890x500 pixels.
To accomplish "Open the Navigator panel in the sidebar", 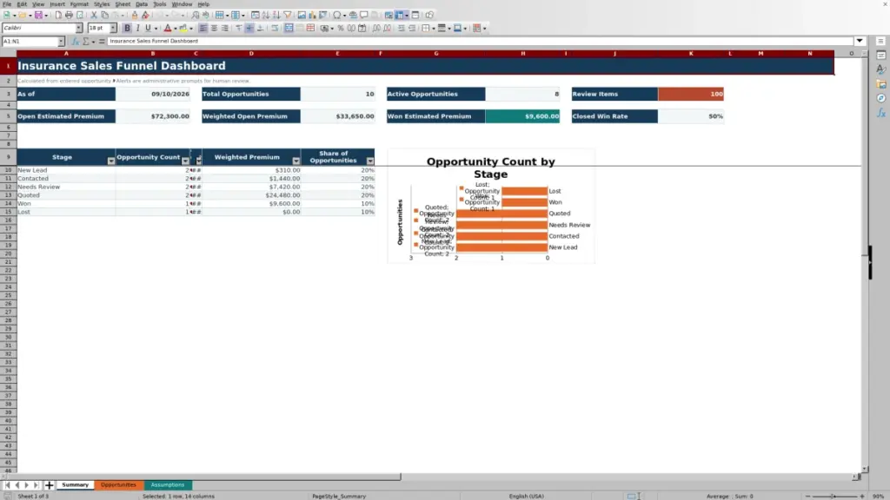I will tap(881, 98).
